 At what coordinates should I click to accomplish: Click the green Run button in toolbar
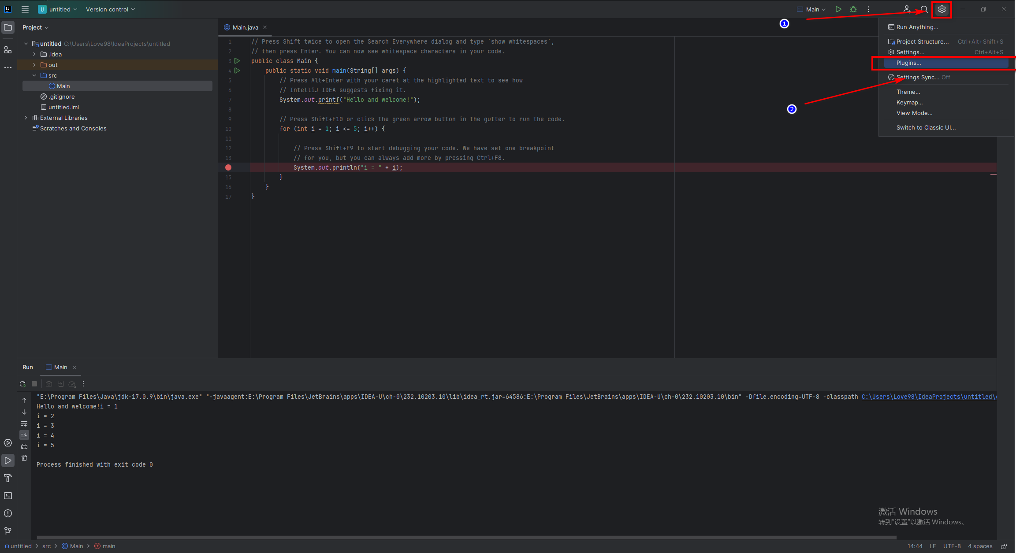coord(838,9)
